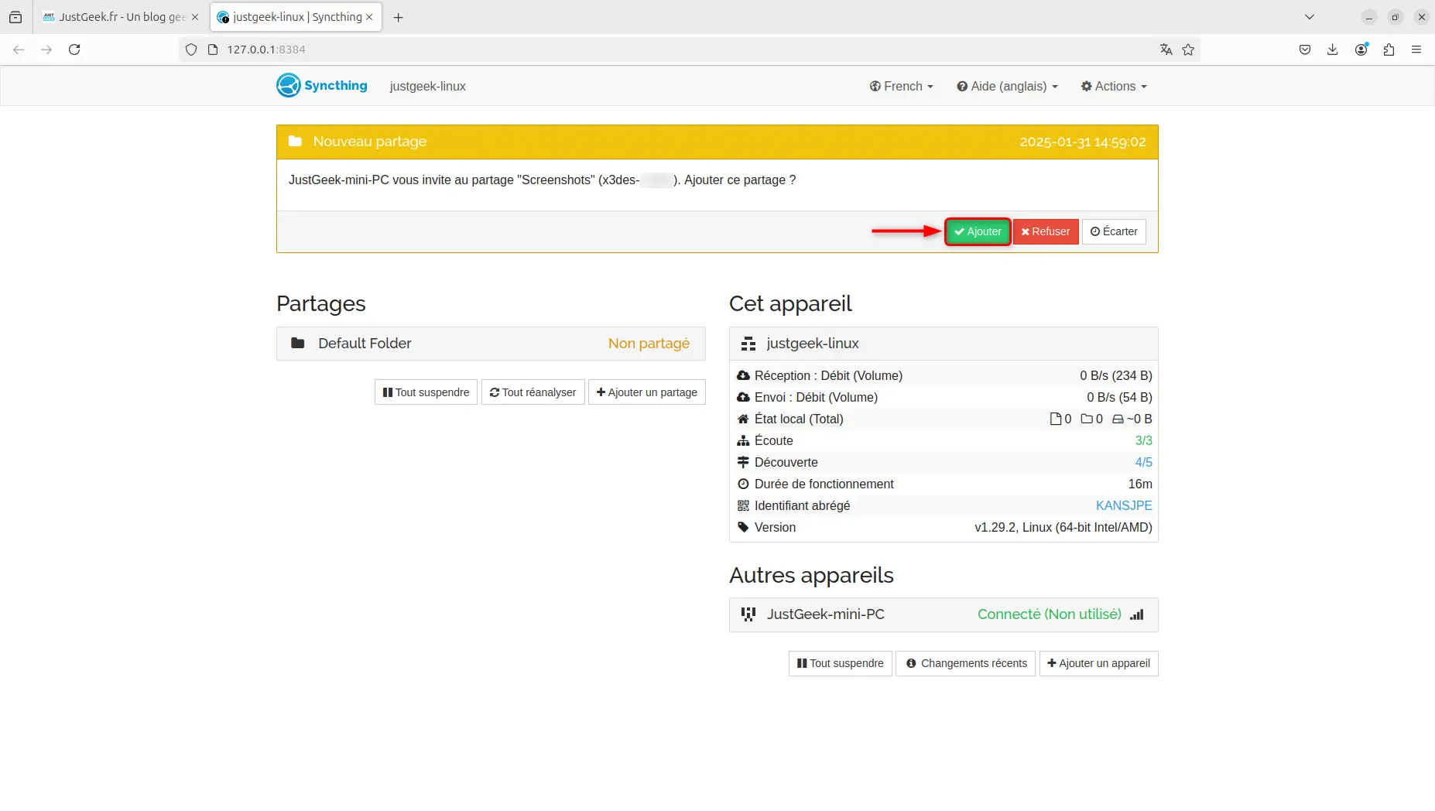Image resolution: width=1435 pixels, height=811 pixels.
Task: Open the Aide (anglais) help menu
Action: click(1007, 86)
